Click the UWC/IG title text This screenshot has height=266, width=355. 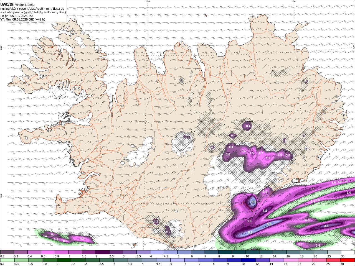[x=7, y=4]
